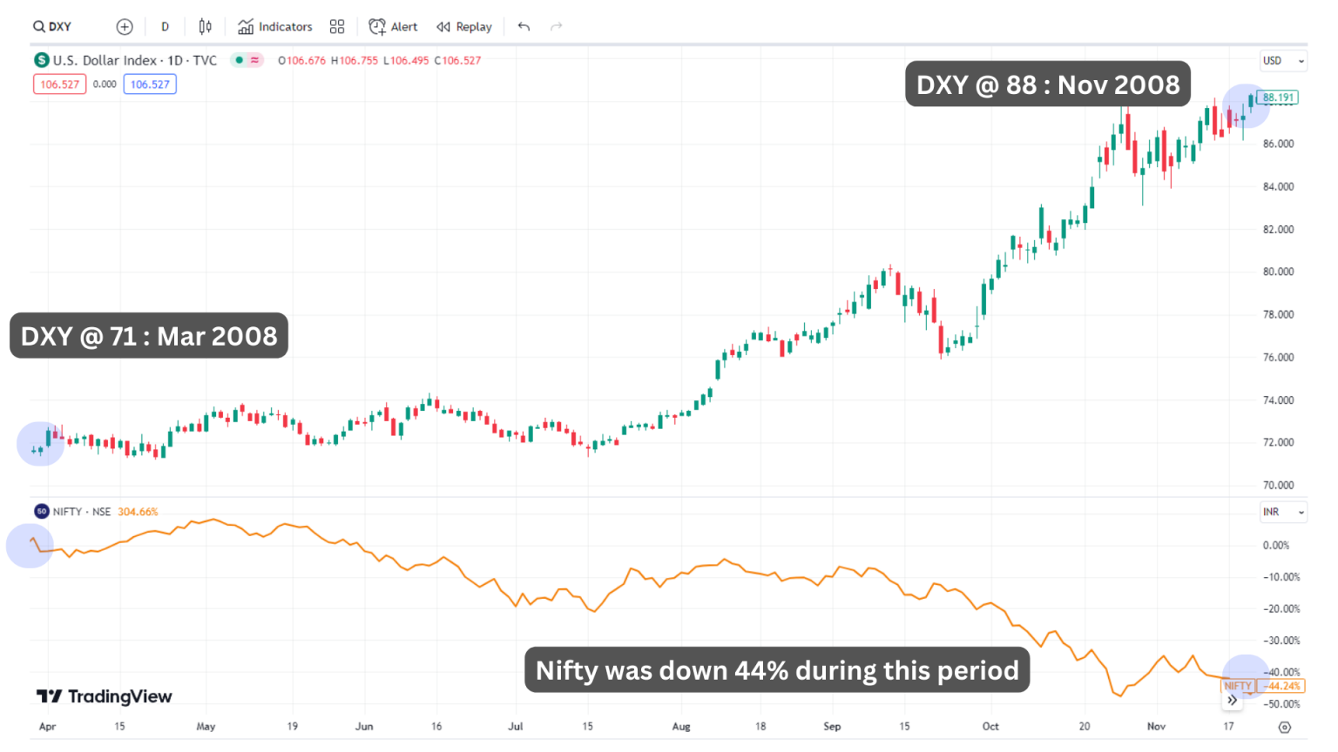Undo the last chart action
Image resolution: width=1338 pixels, height=752 pixels.
coord(524,26)
